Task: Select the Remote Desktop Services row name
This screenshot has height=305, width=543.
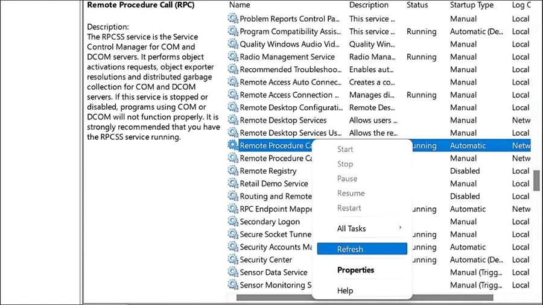Action: [283, 120]
